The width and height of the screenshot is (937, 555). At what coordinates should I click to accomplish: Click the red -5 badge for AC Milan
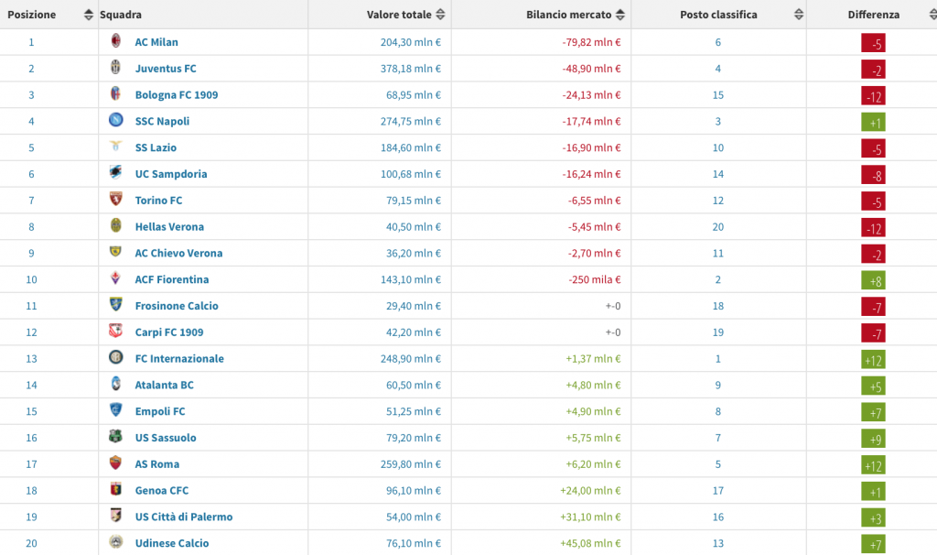click(873, 43)
